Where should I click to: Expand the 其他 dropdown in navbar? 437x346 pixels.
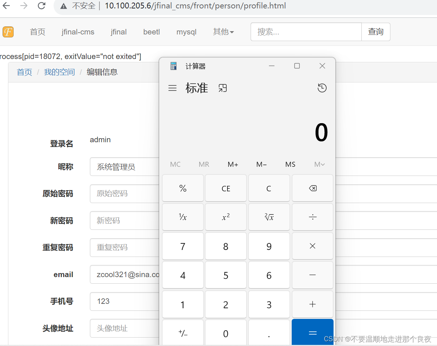click(x=223, y=32)
